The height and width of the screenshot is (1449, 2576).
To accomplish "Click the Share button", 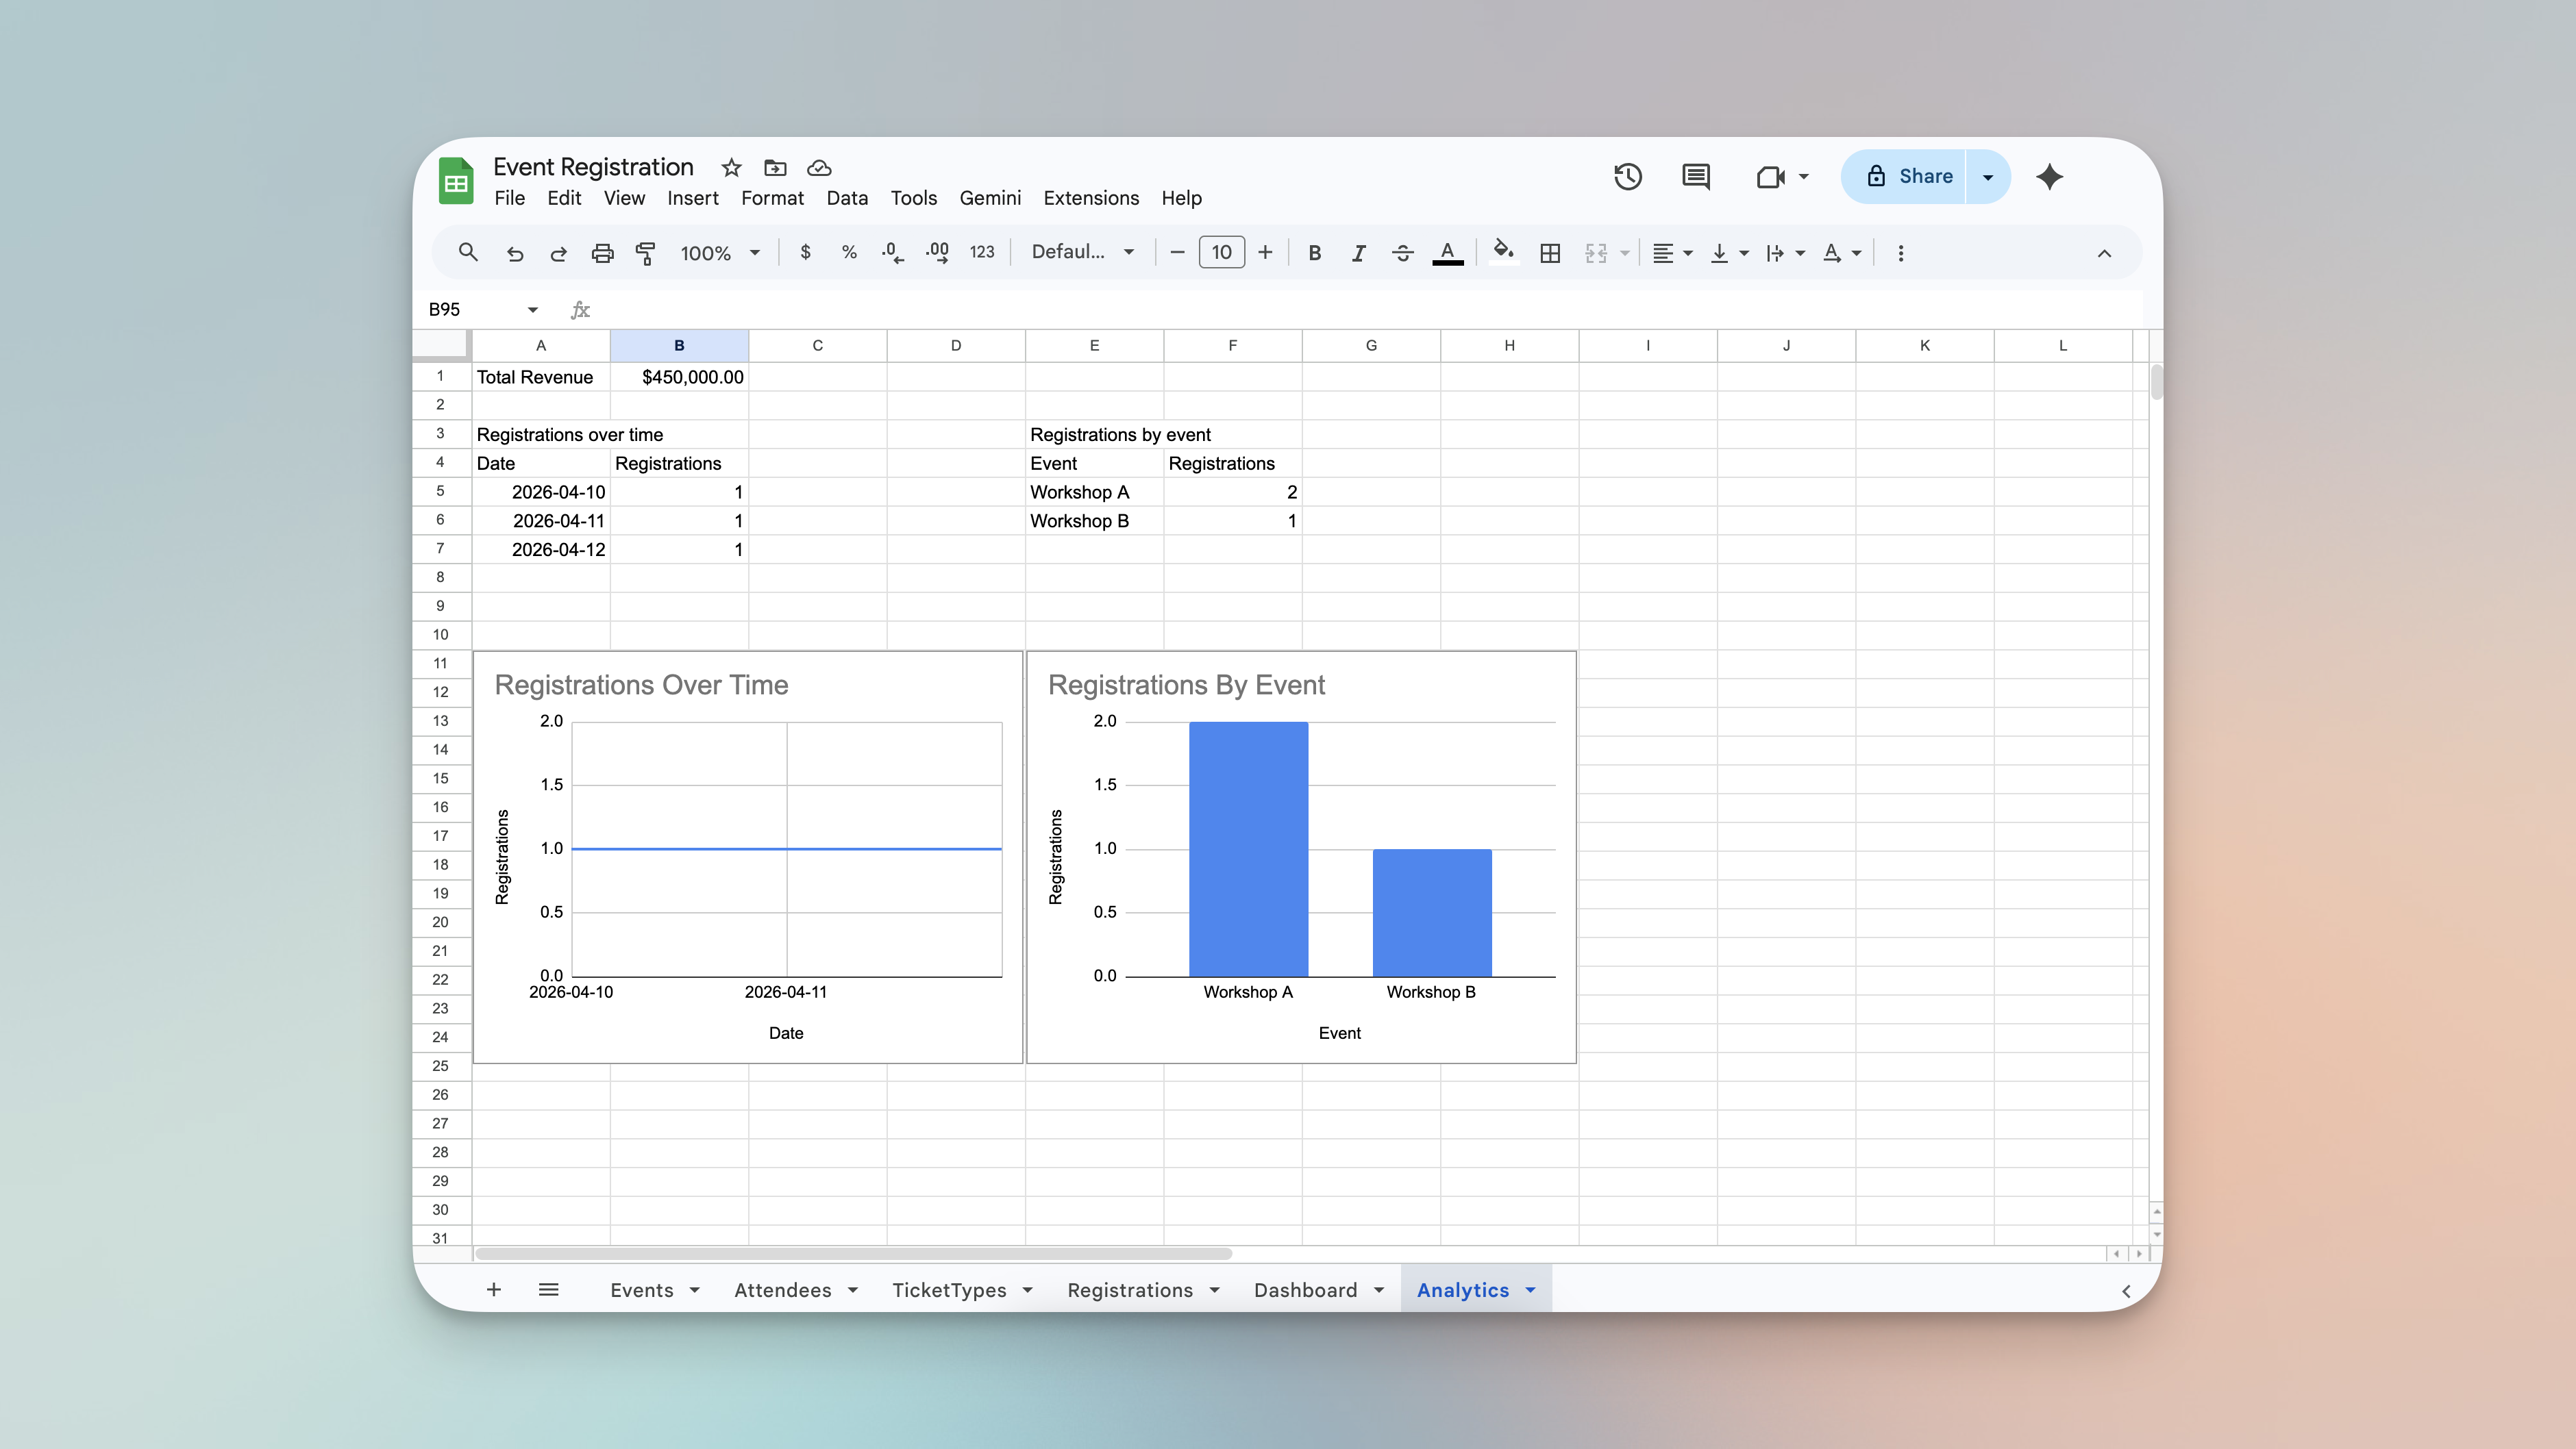I will coord(1905,177).
